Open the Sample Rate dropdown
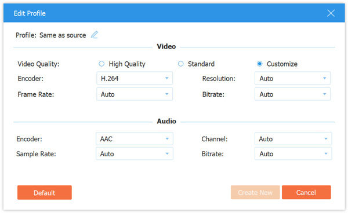 (135, 153)
